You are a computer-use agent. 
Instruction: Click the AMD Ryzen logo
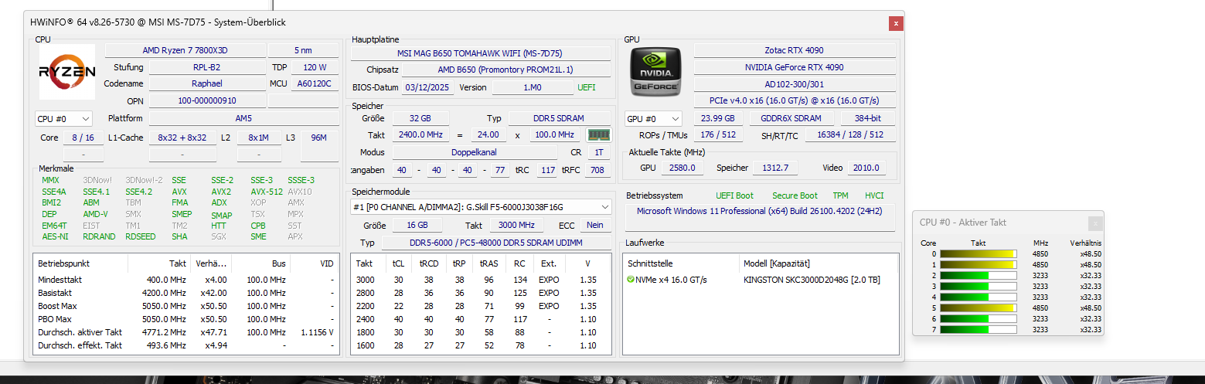tap(67, 72)
